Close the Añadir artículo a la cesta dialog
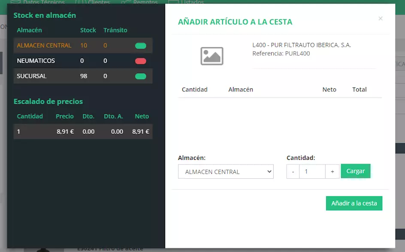405x252 pixels. (x=380, y=18)
